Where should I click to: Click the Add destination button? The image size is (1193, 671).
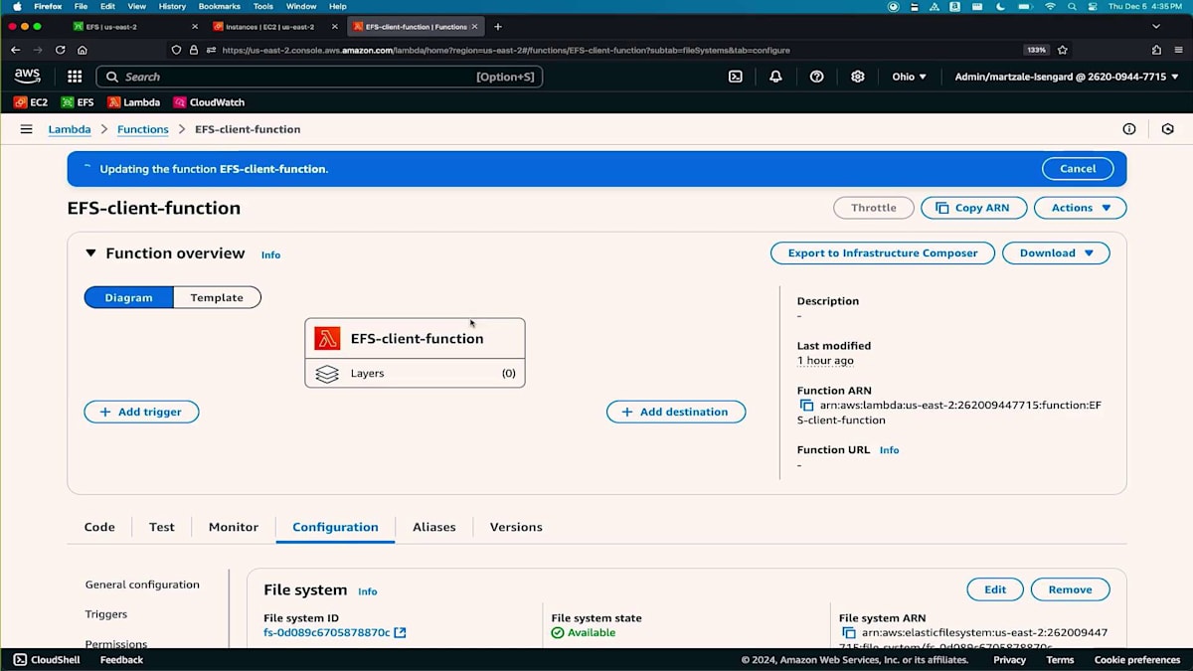coord(676,412)
